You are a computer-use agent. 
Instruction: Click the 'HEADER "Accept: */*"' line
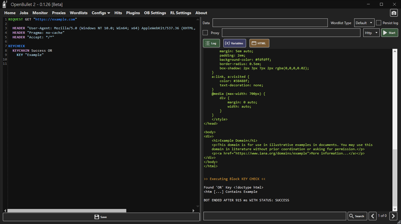[33, 37]
